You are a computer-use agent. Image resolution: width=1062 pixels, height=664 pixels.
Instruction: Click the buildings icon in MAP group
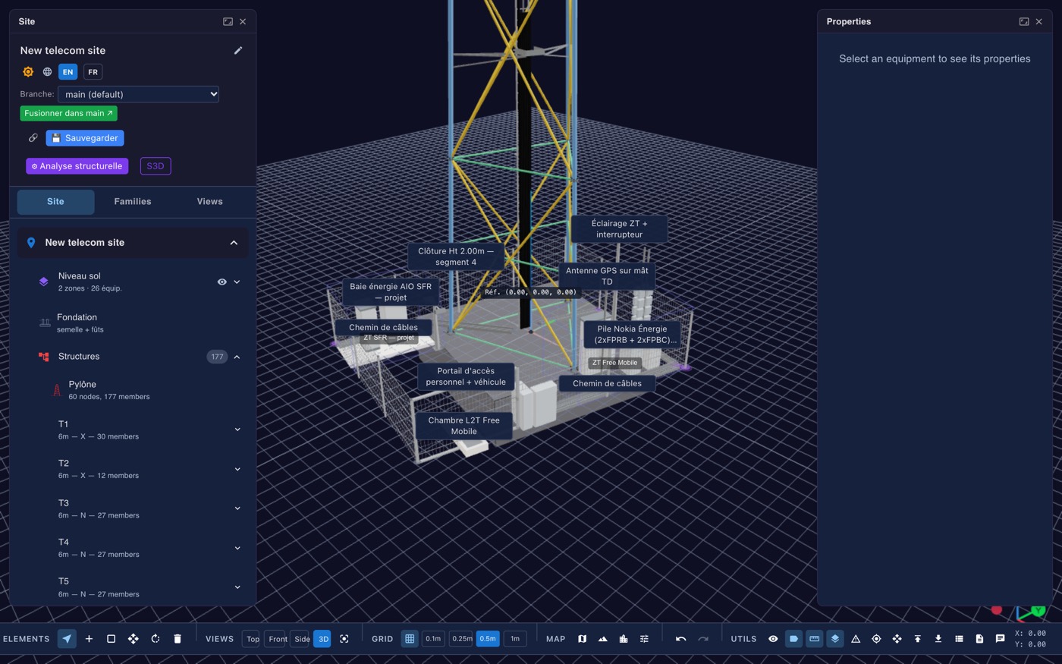[623, 639]
